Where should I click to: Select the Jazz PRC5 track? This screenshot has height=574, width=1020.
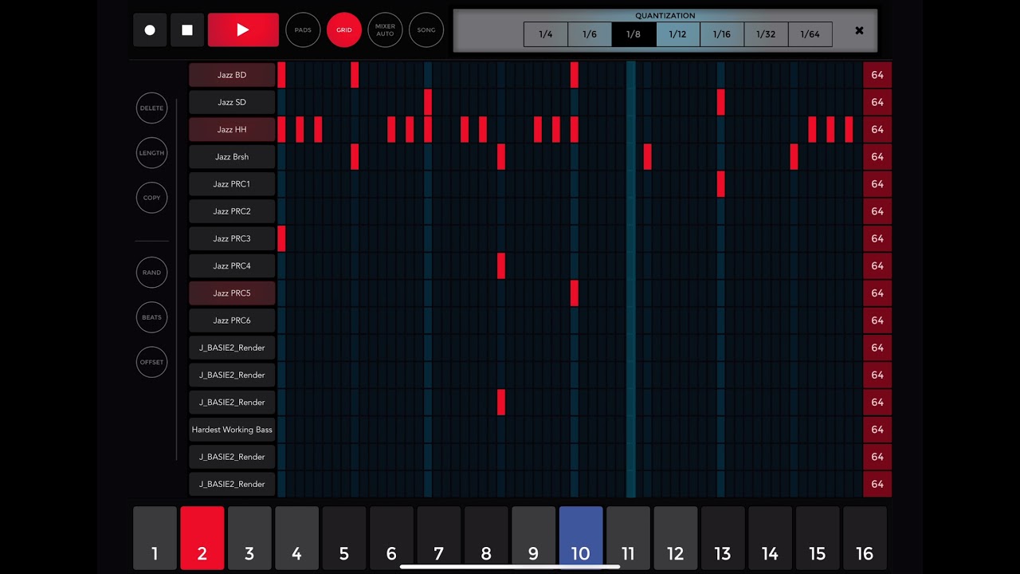232,293
